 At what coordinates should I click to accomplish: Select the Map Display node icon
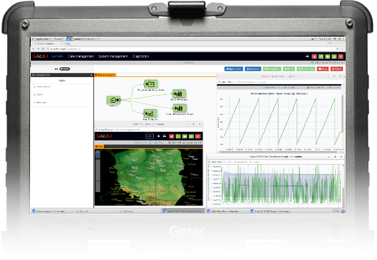tap(150, 114)
